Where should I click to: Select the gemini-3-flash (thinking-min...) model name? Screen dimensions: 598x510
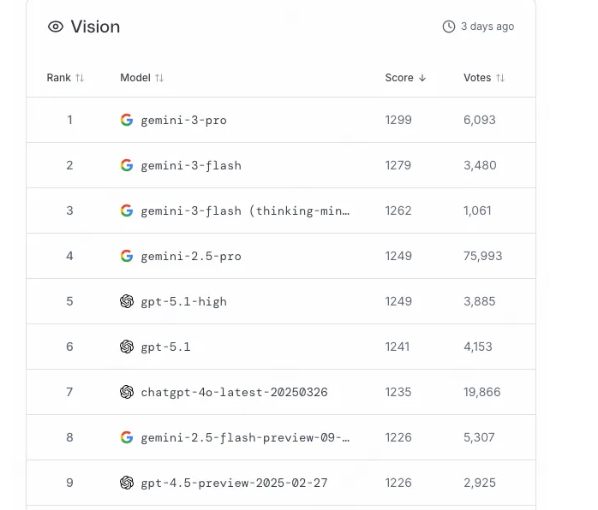point(245,211)
